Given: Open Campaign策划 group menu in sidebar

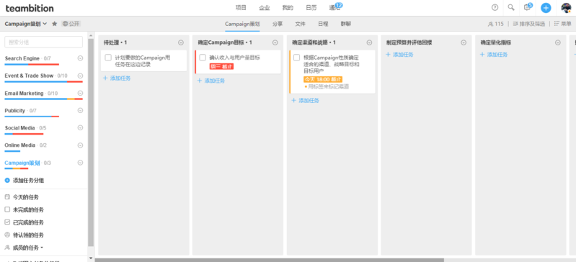Looking at the screenshot, I should click(x=80, y=163).
